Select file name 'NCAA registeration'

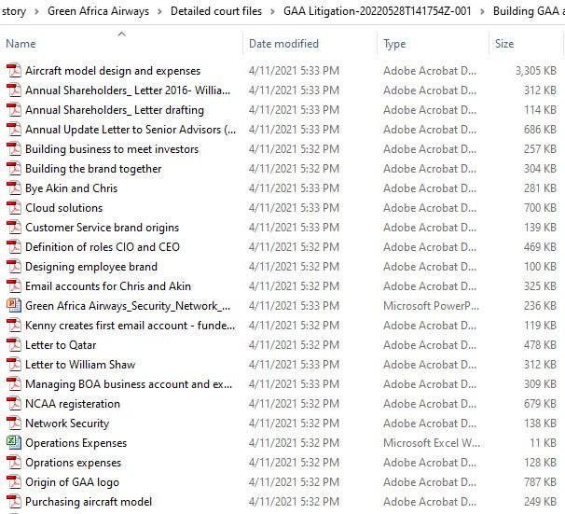click(x=73, y=404)
